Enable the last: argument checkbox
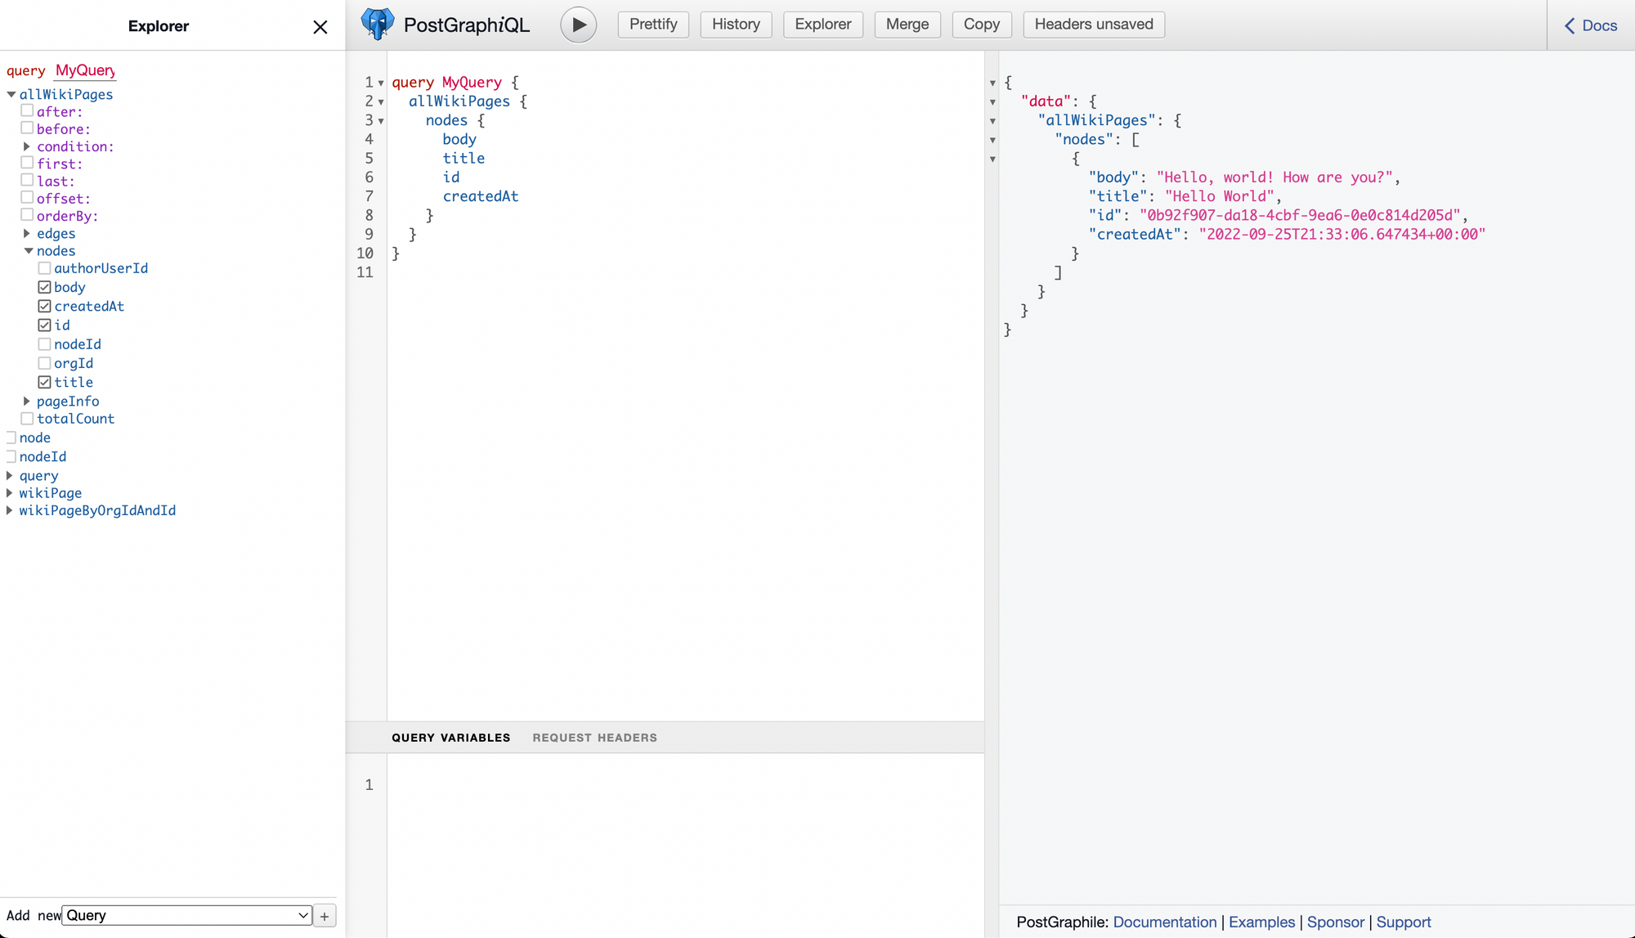Image resolution: width=1635 pixels, height=938 pixels. [x=27, y=180]
